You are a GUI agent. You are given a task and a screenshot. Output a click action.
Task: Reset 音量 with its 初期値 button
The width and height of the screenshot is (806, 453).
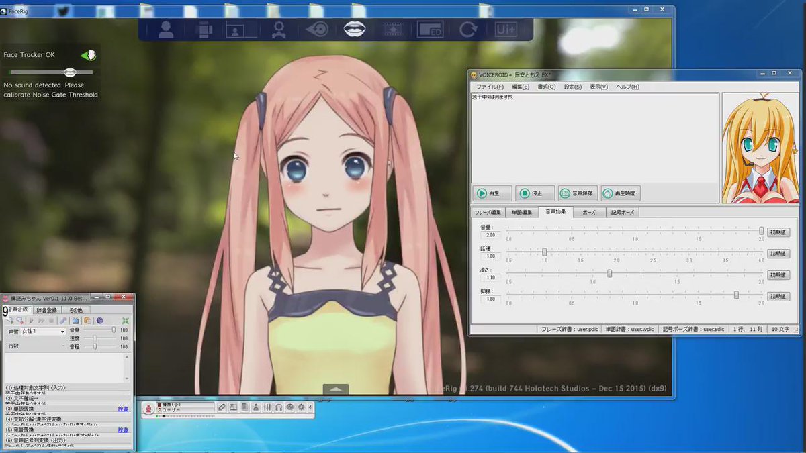pos(778,232)
